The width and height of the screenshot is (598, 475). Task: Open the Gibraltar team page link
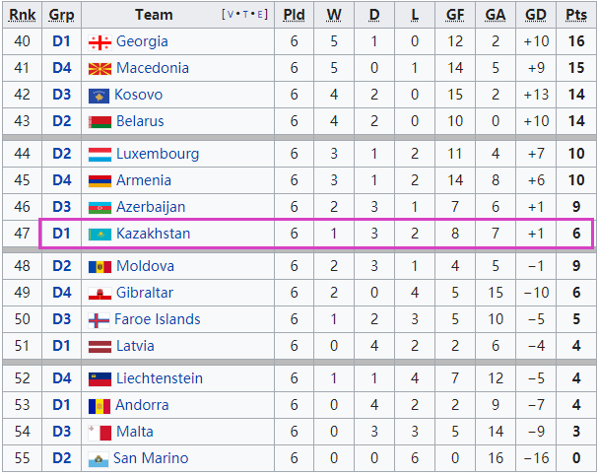[x=145, y=294]
